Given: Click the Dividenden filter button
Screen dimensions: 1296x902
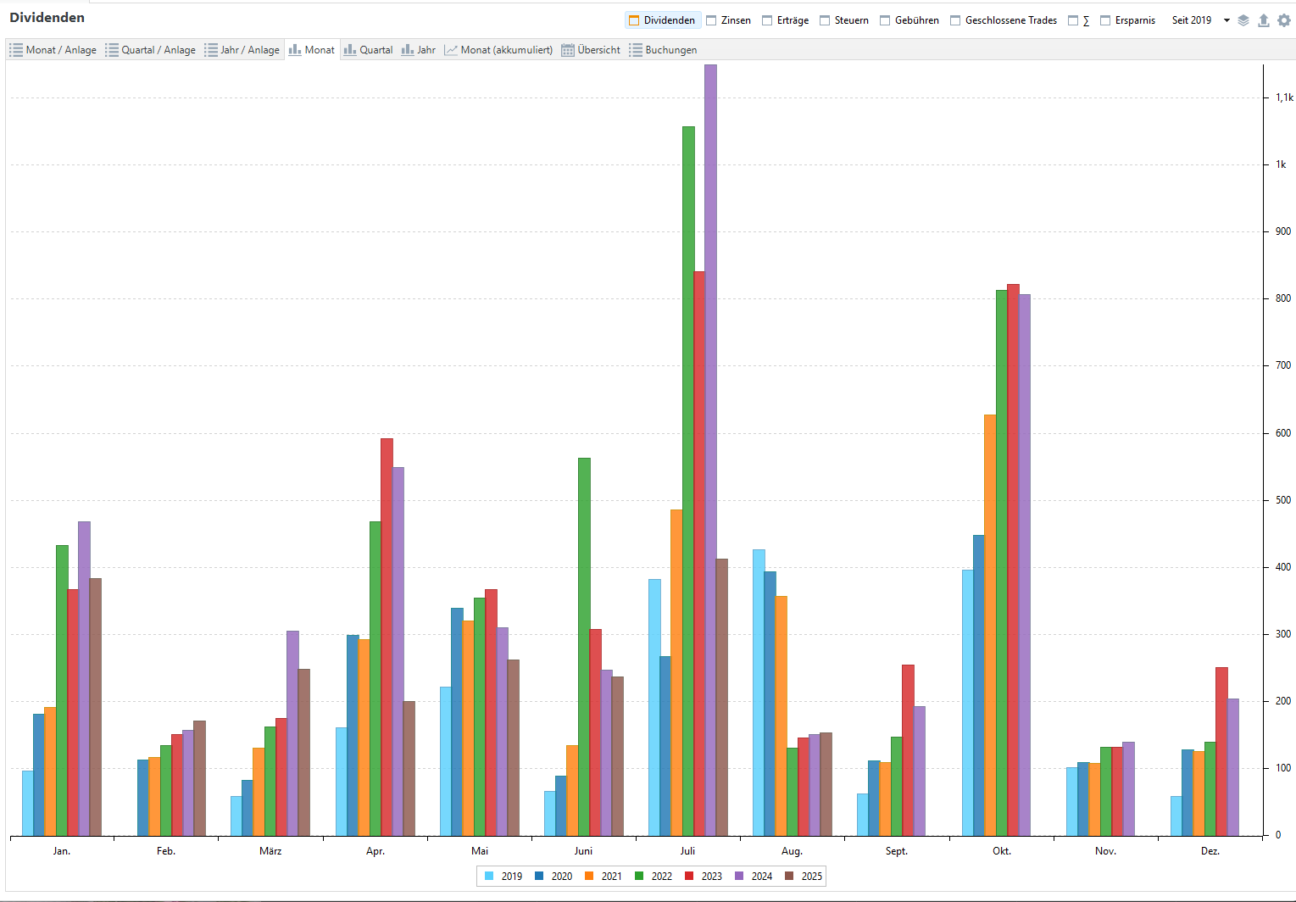Looking at the screenshot, I should (662, 20).
